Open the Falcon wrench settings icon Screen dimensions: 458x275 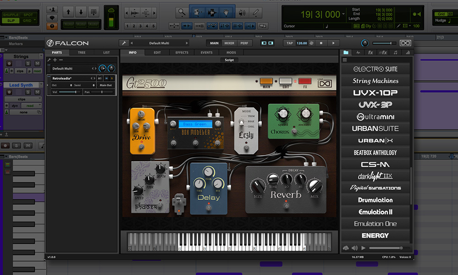click(124, 43)
